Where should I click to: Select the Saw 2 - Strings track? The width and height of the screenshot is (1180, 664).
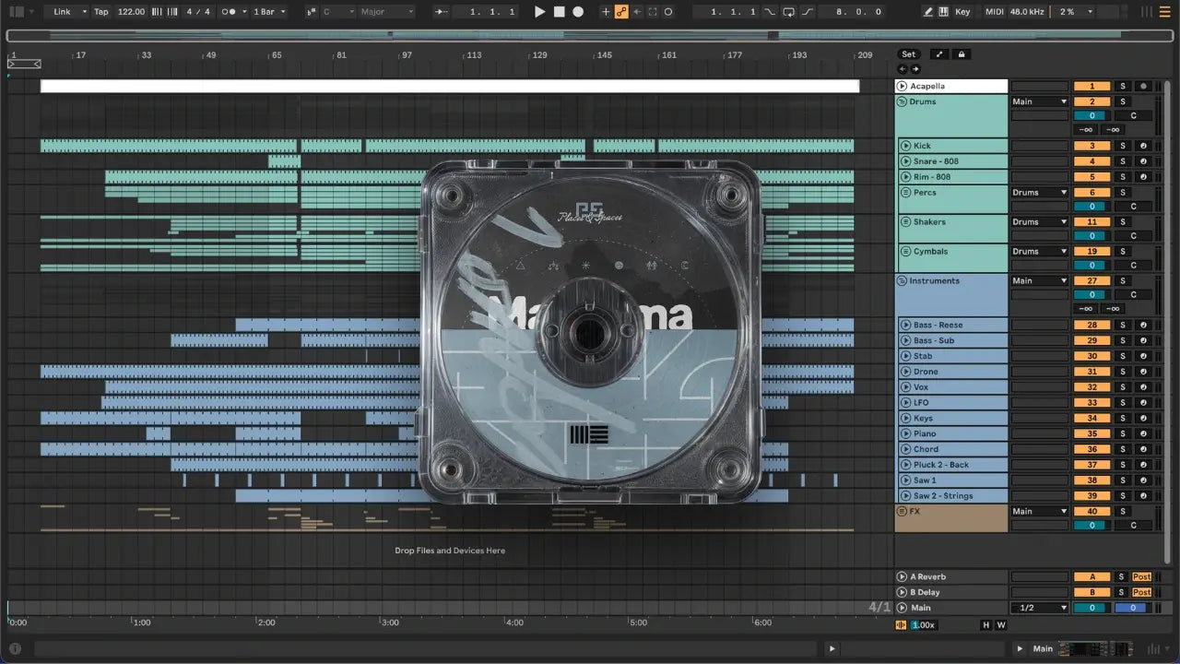(x=952, y=496)
